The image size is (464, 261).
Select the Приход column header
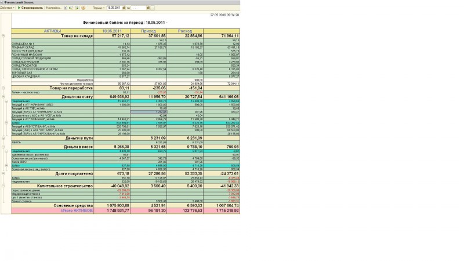(x=148, y=31)
